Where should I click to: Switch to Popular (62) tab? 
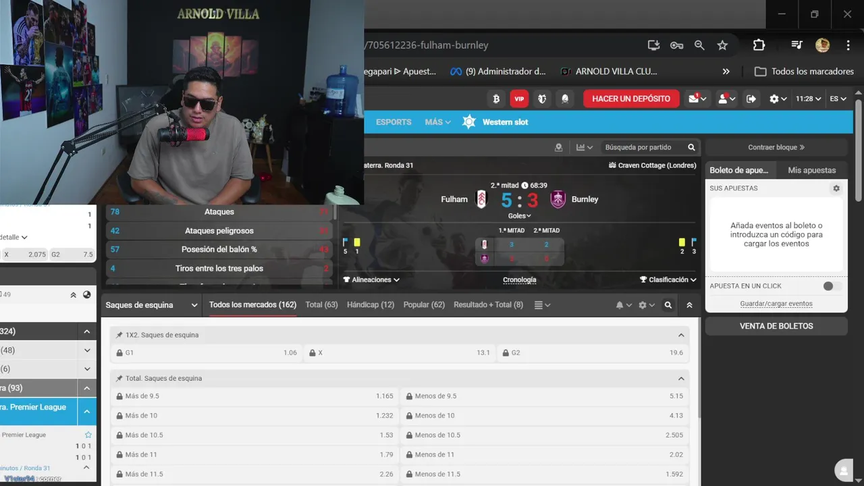click(x=424, y=305)
